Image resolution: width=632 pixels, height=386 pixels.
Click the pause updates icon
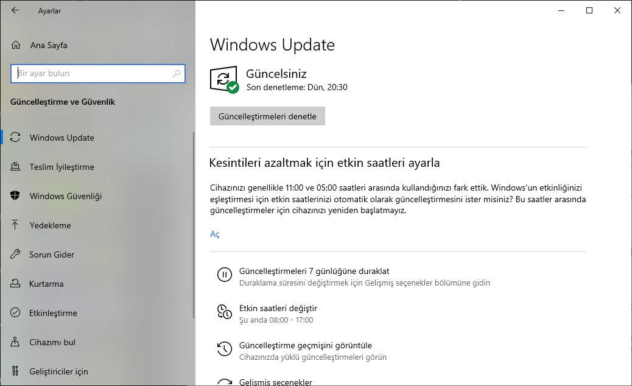tap(225, 275)
